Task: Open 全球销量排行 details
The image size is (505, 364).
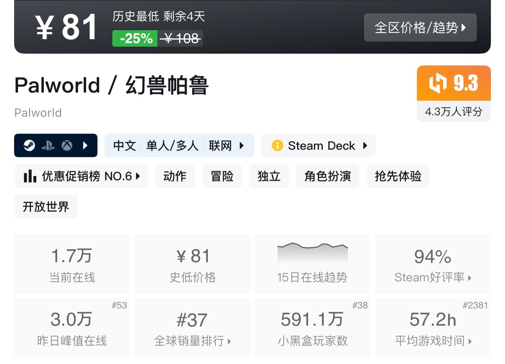Action: tap(192, 341)
